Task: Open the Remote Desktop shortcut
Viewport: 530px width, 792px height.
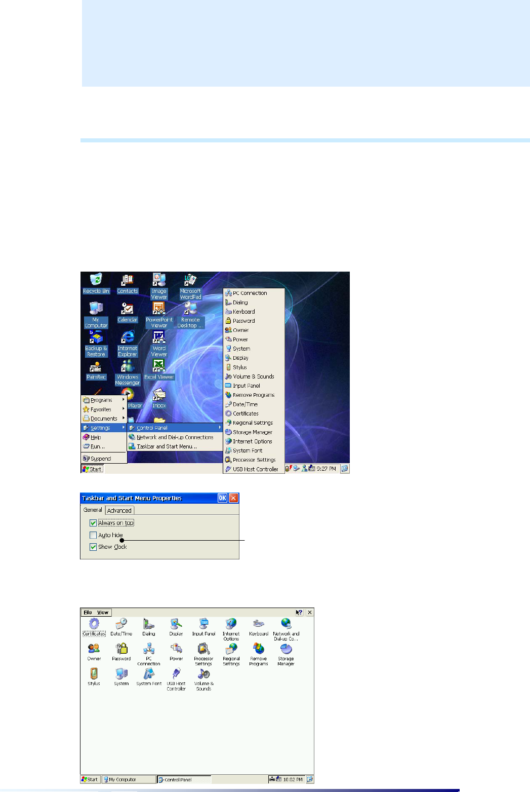Action: 190,315
